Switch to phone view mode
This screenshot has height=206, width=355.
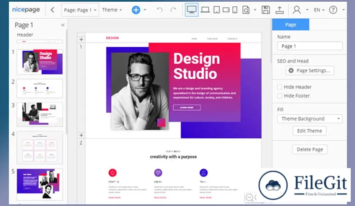pyautogui.click(x=235, y=10)
